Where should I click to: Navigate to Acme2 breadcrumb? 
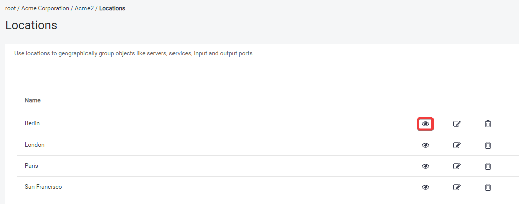tap(84, 9)
